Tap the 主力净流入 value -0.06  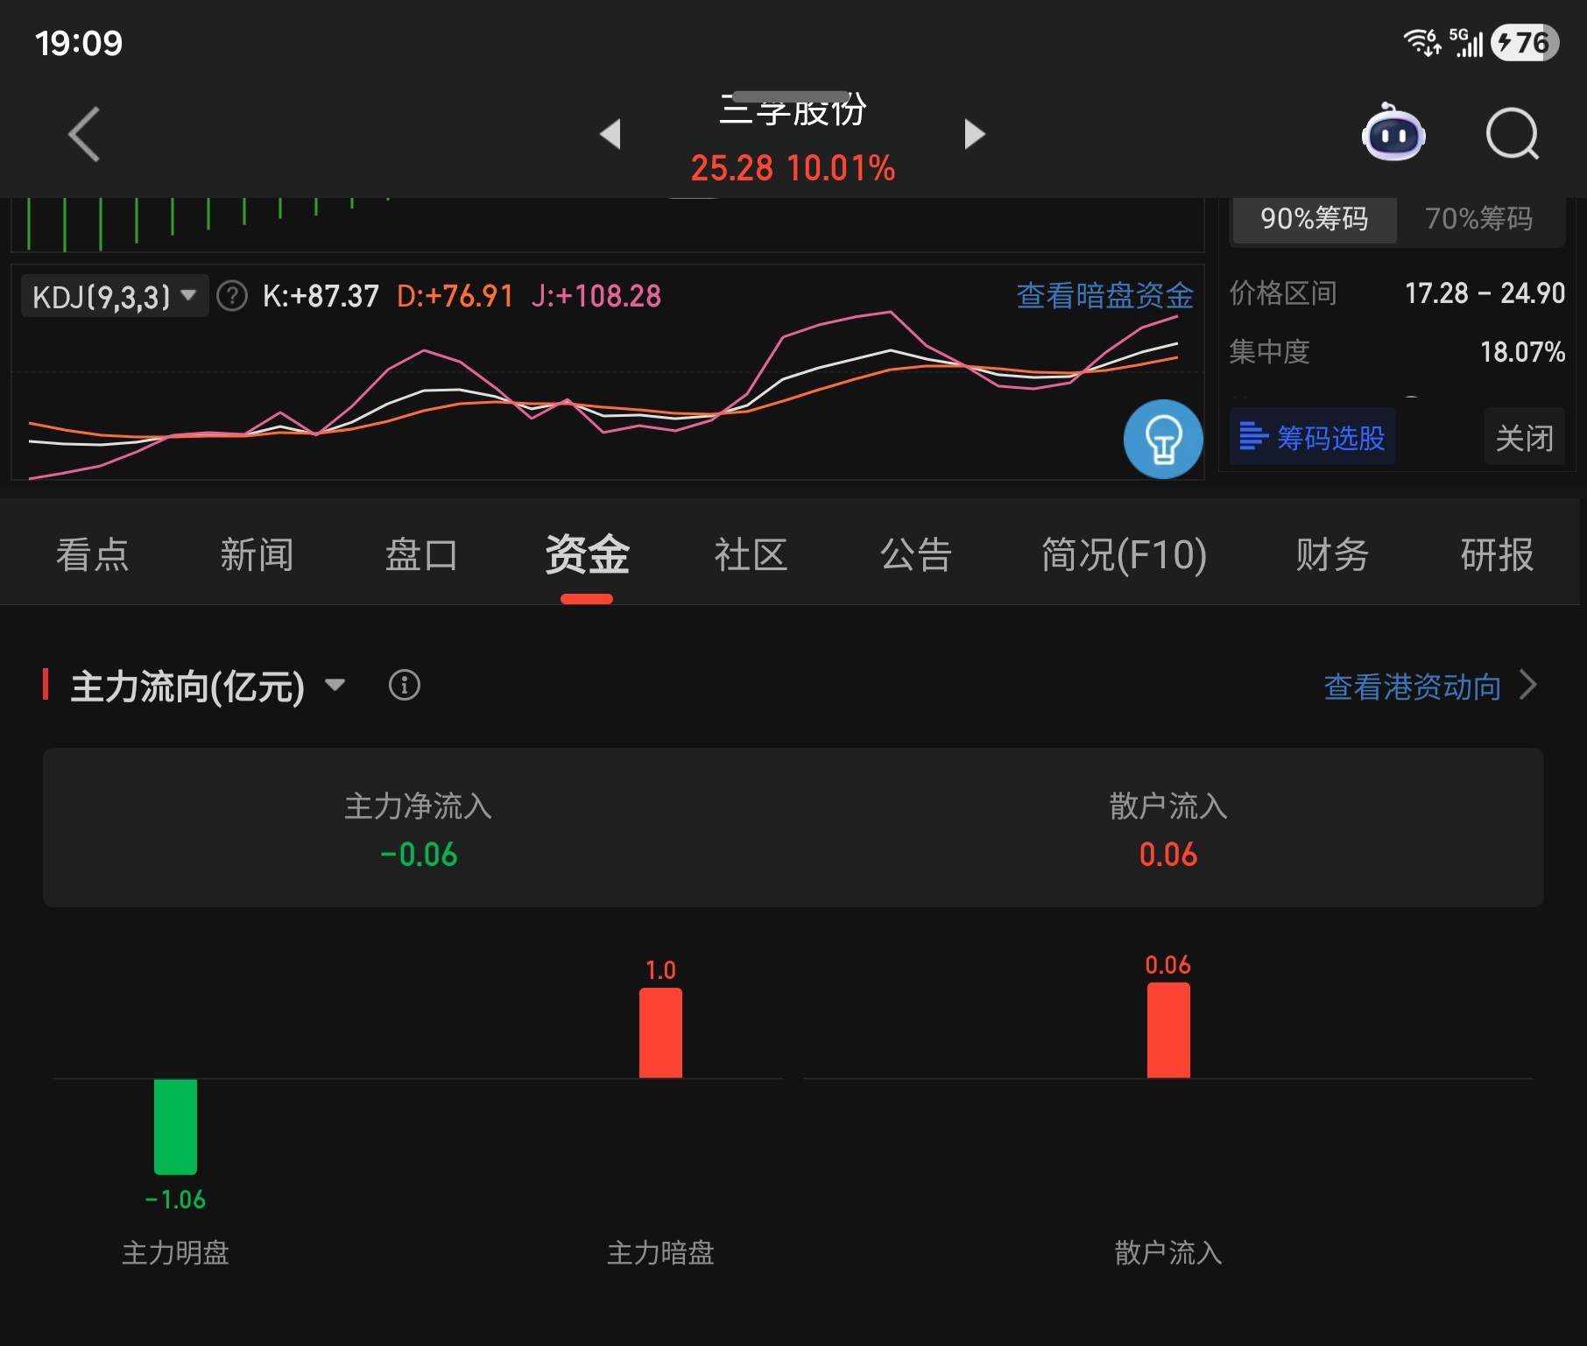coord(419,855)
